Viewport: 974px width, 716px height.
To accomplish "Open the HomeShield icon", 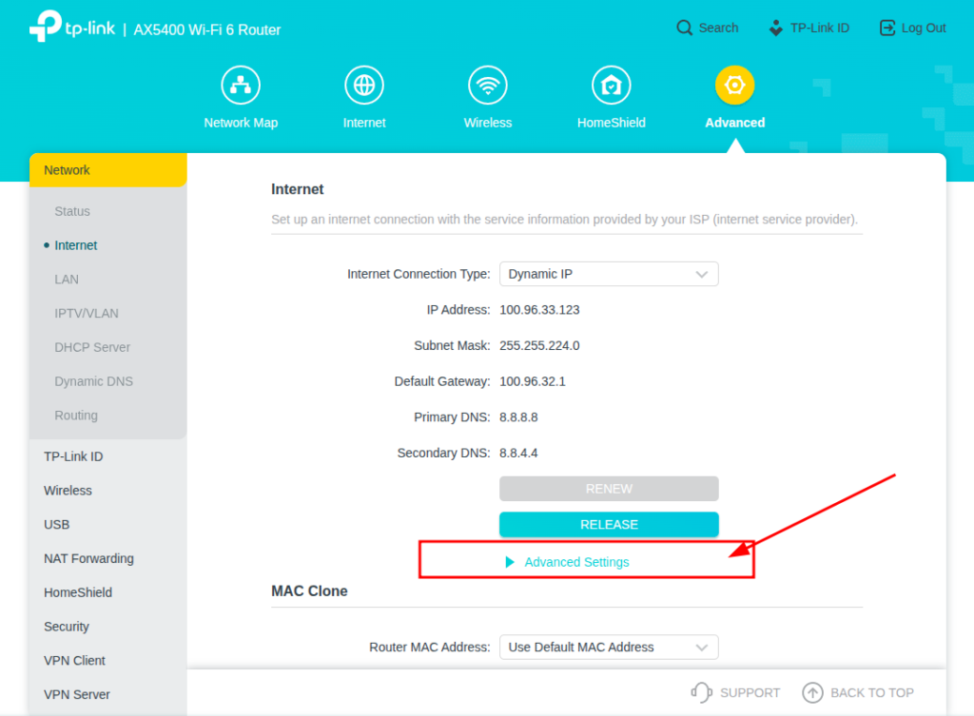I will point(611,86).
